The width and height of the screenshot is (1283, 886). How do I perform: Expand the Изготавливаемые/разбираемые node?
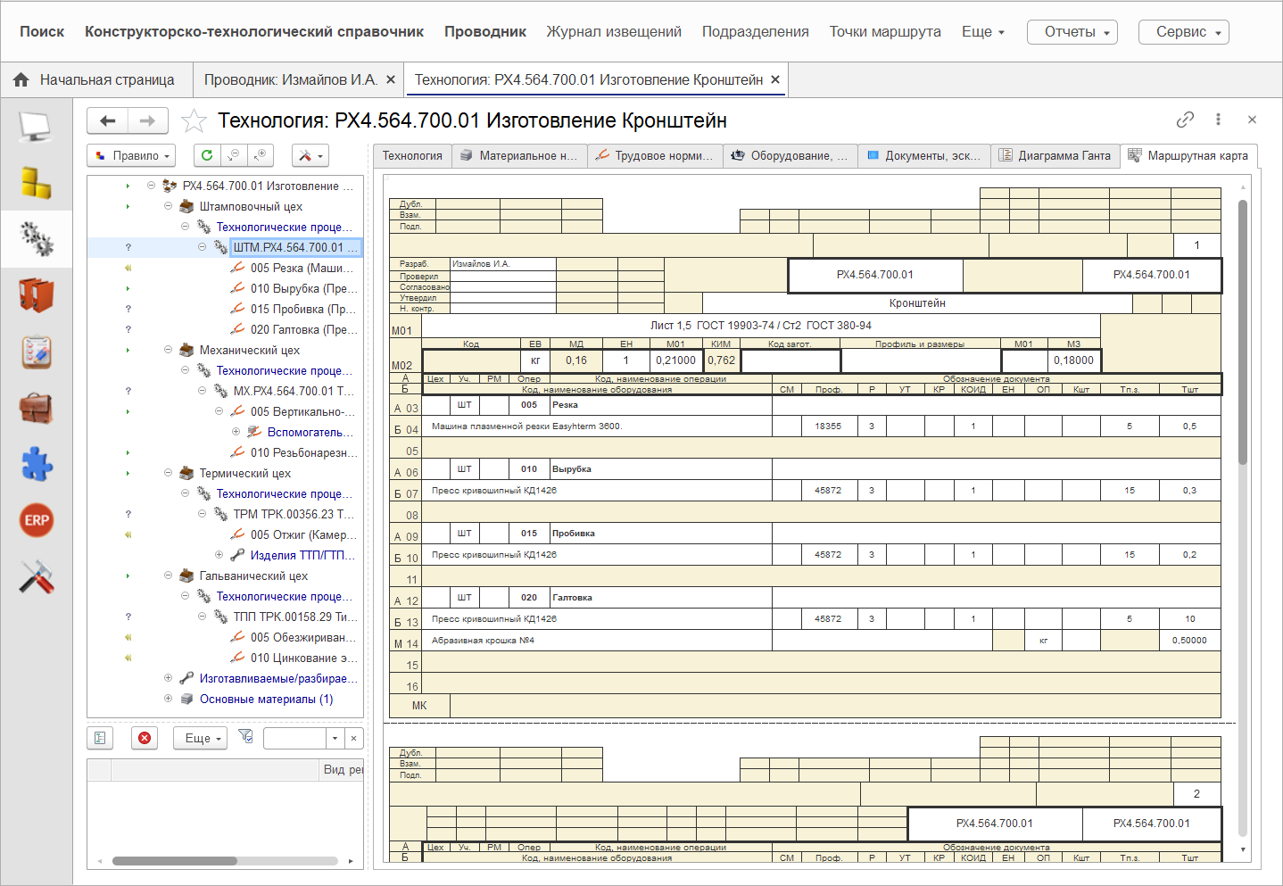click(x=168, y=678)
